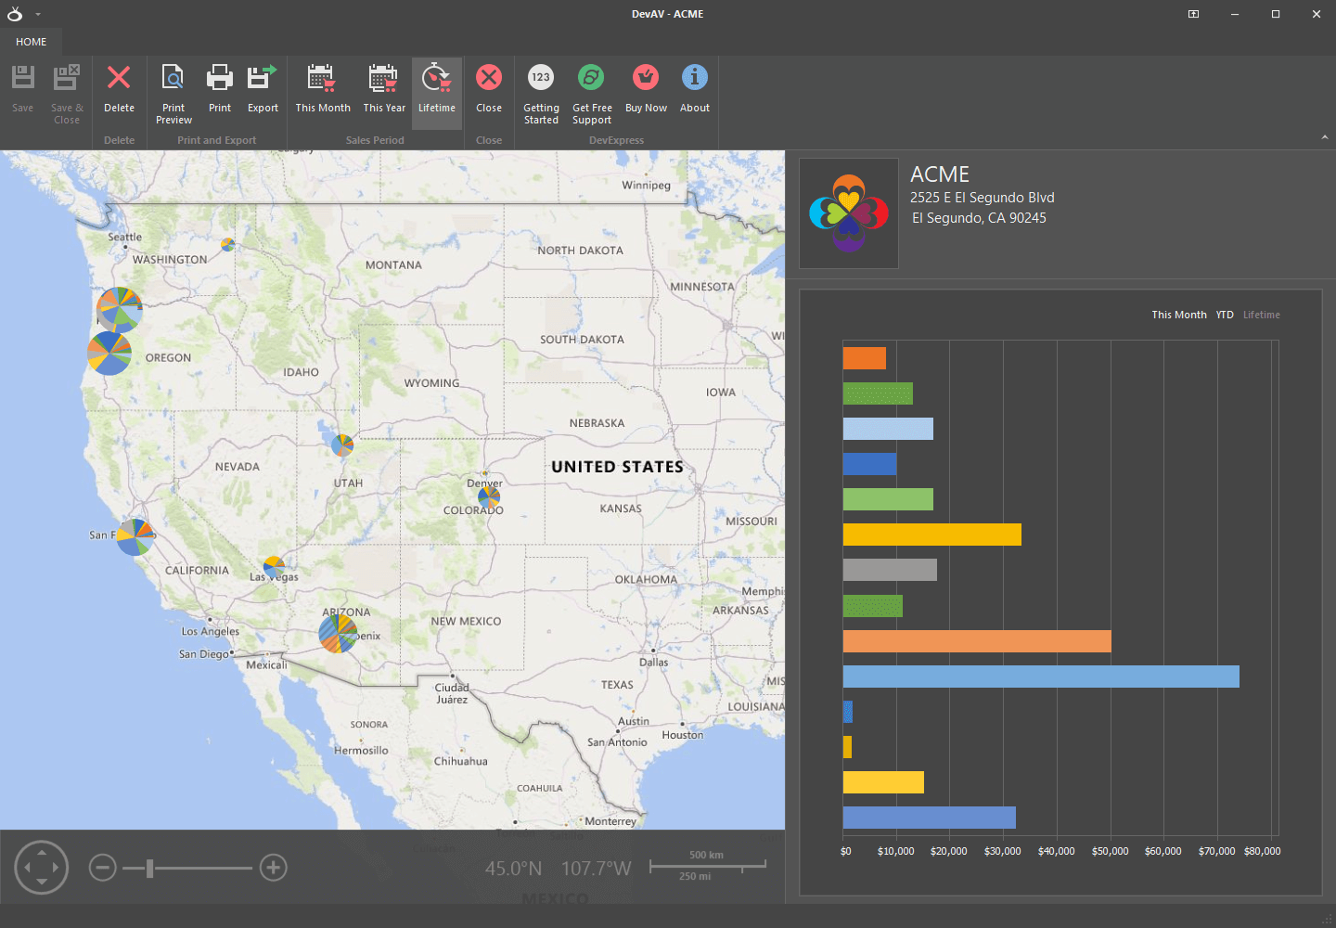
Task: Switch chart to This Month
Action: click(1178, 315)
